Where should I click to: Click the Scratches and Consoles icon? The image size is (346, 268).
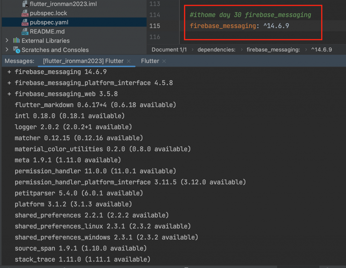[x=17, y=50]
